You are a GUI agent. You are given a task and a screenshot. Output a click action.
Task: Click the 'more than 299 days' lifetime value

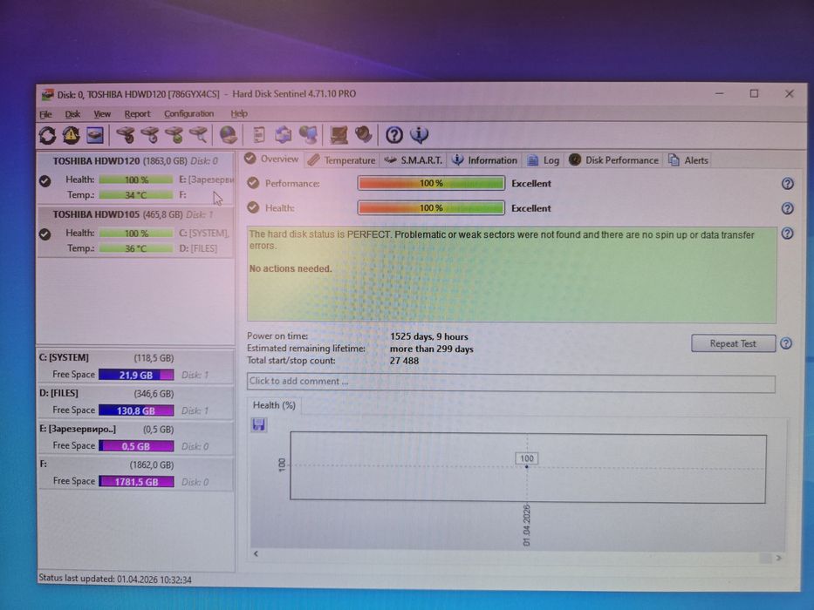pos(431,349)
